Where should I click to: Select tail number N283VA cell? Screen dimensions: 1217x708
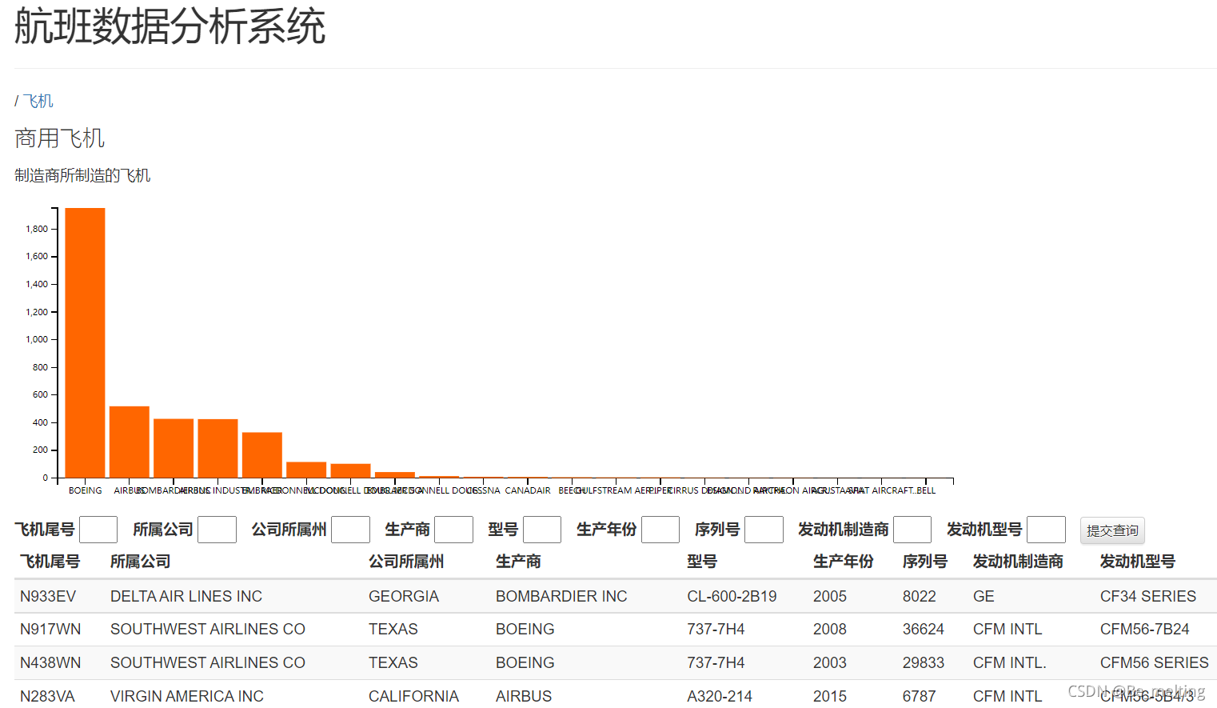point(47,696)
